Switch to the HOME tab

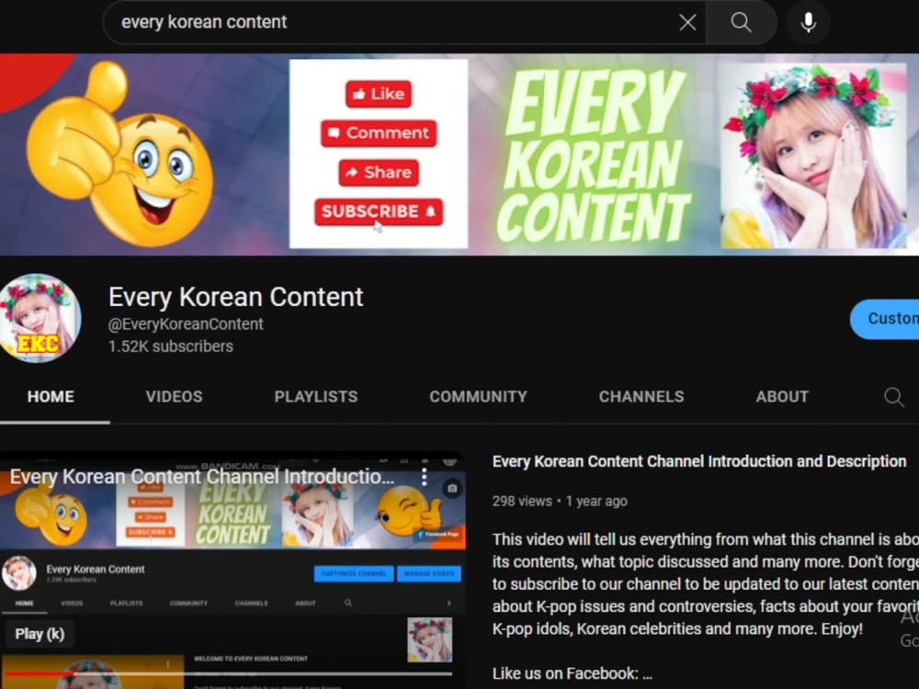pyautogui.click(x=51, y=397)
